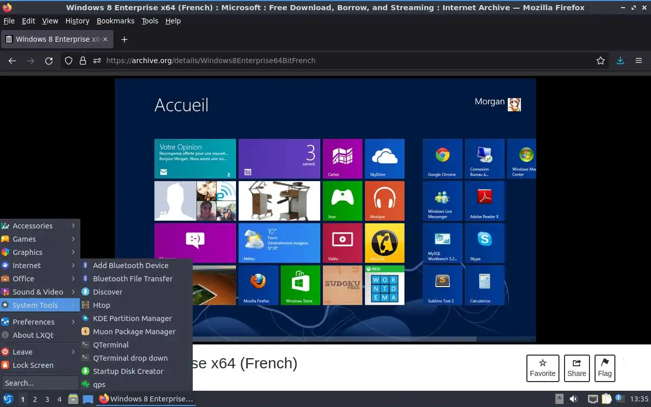This screenshot has width=651, height=407.
Task: Click the forward navigation arrow
Action: [31, 61]
